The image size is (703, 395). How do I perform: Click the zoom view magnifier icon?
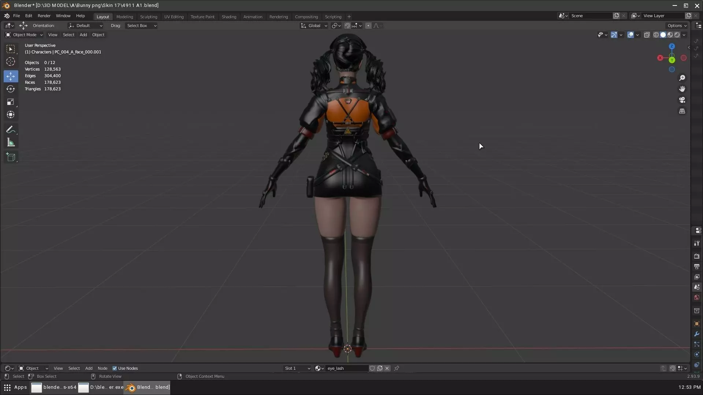point(682,78)
